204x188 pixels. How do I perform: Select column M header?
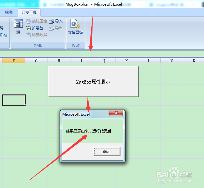coord(171,61)
